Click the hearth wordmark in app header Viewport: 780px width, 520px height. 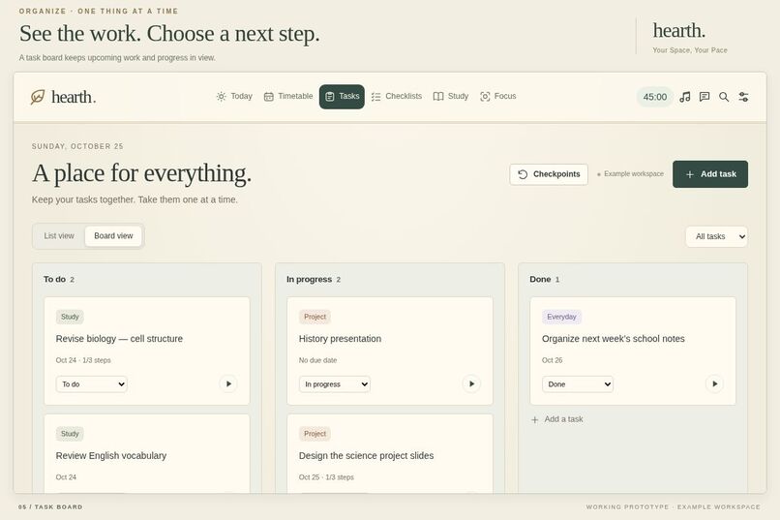pyautogui.click(x=74, y=97)
